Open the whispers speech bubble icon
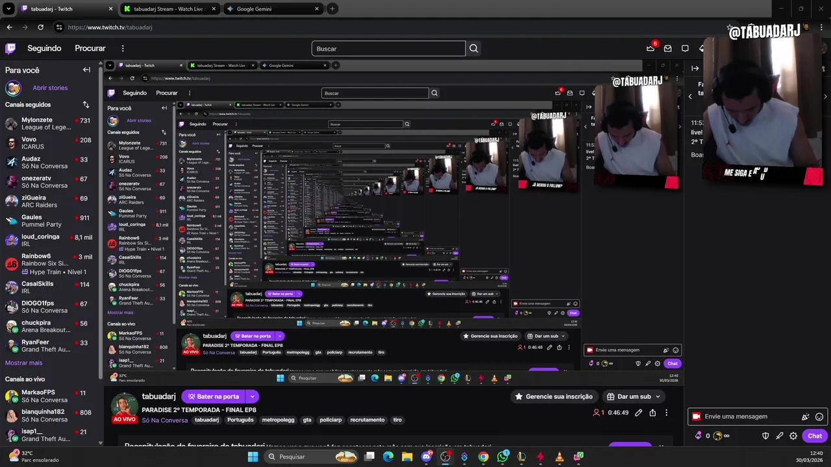Screen dimensions: 831x467 tap(685, 48)
